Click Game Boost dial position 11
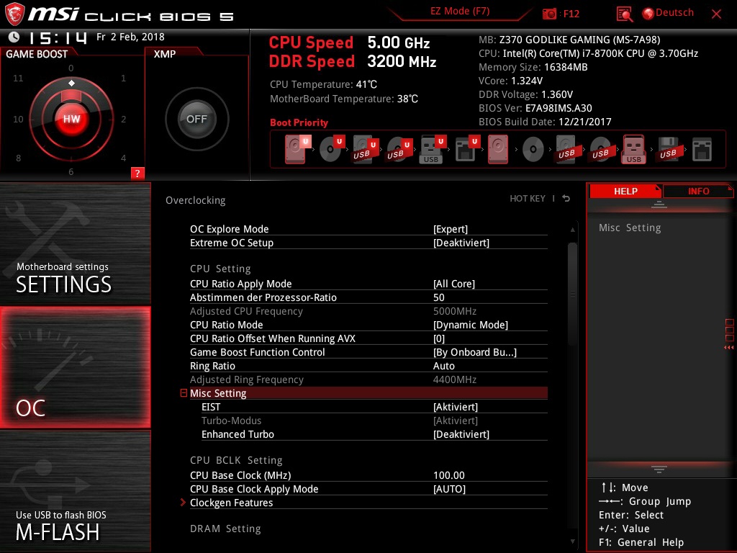Viewport: 737px width, 553px height. point(18,78)
